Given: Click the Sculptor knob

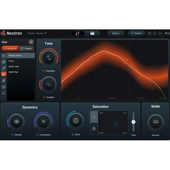Looking at the screenshot, I should [x=49, y=84].
